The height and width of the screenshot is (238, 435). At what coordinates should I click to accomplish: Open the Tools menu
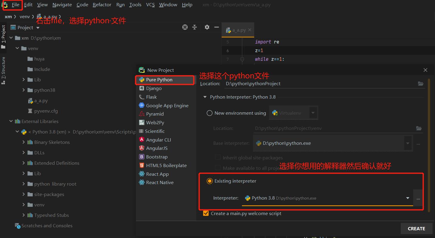pyautogui.click(x=135, y=5)
